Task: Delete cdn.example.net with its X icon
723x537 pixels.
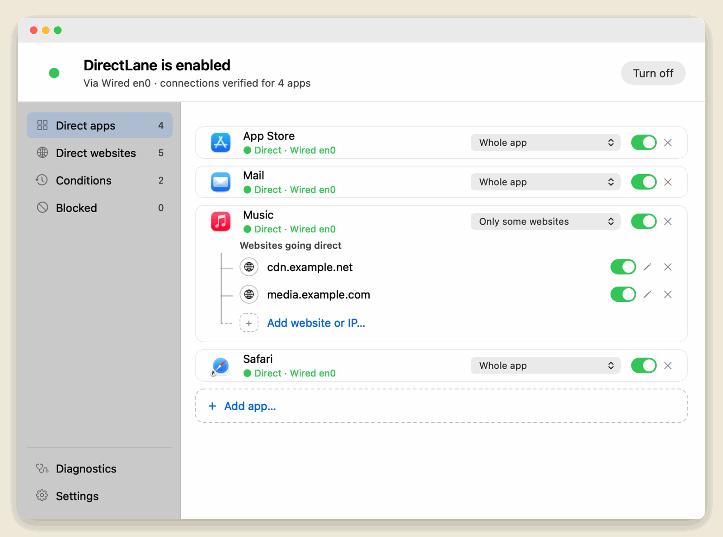Action: (x=668, y=267)
